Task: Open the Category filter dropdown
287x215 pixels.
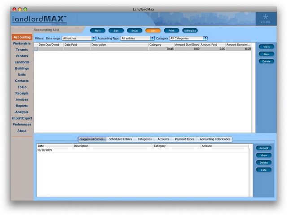Action: coord(188,39)
